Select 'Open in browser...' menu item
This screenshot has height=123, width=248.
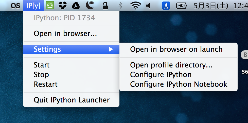pyautogui.click(x=71, y=34)
